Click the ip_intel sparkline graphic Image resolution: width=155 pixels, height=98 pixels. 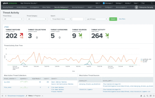point(24,82)
